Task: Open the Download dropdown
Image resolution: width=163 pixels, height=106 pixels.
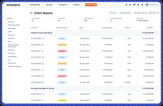Action: (x=126, y=13)
